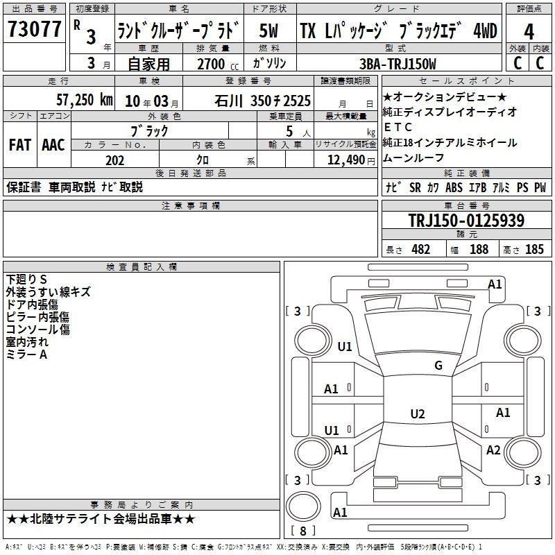Click the 検査員記入欄 section header

click(x=142, y=267)
